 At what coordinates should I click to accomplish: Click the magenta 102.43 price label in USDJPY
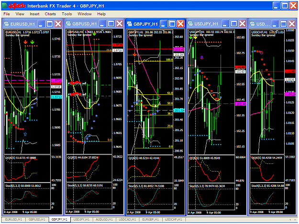241,104
